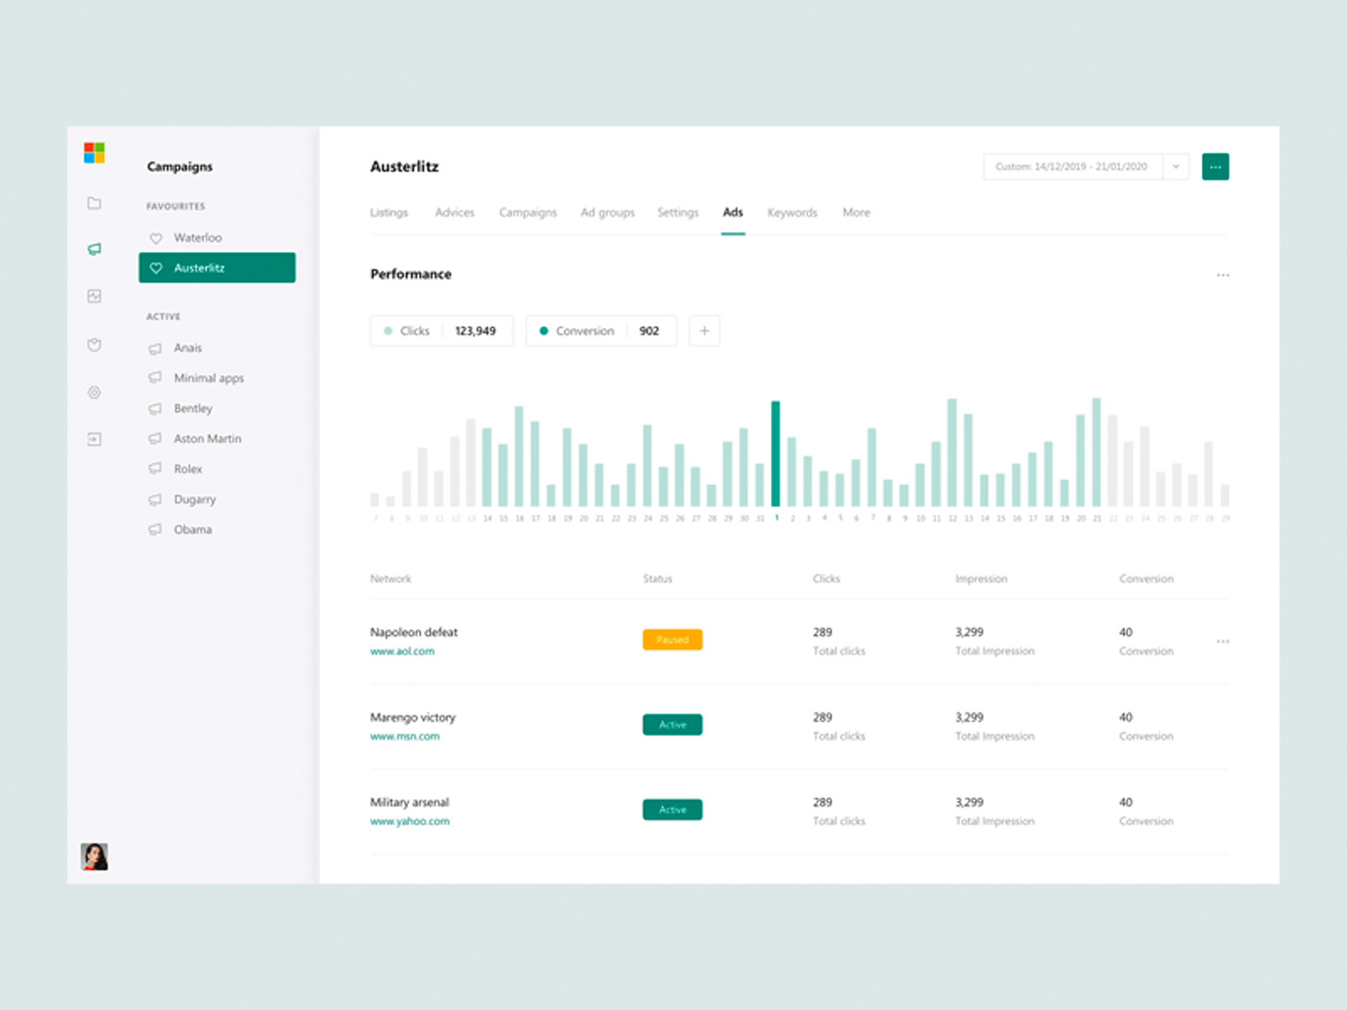Screen dimensions: 1347x1010
Task: Click the sign-in arrow sidebar icon
Action: point(94,440)
